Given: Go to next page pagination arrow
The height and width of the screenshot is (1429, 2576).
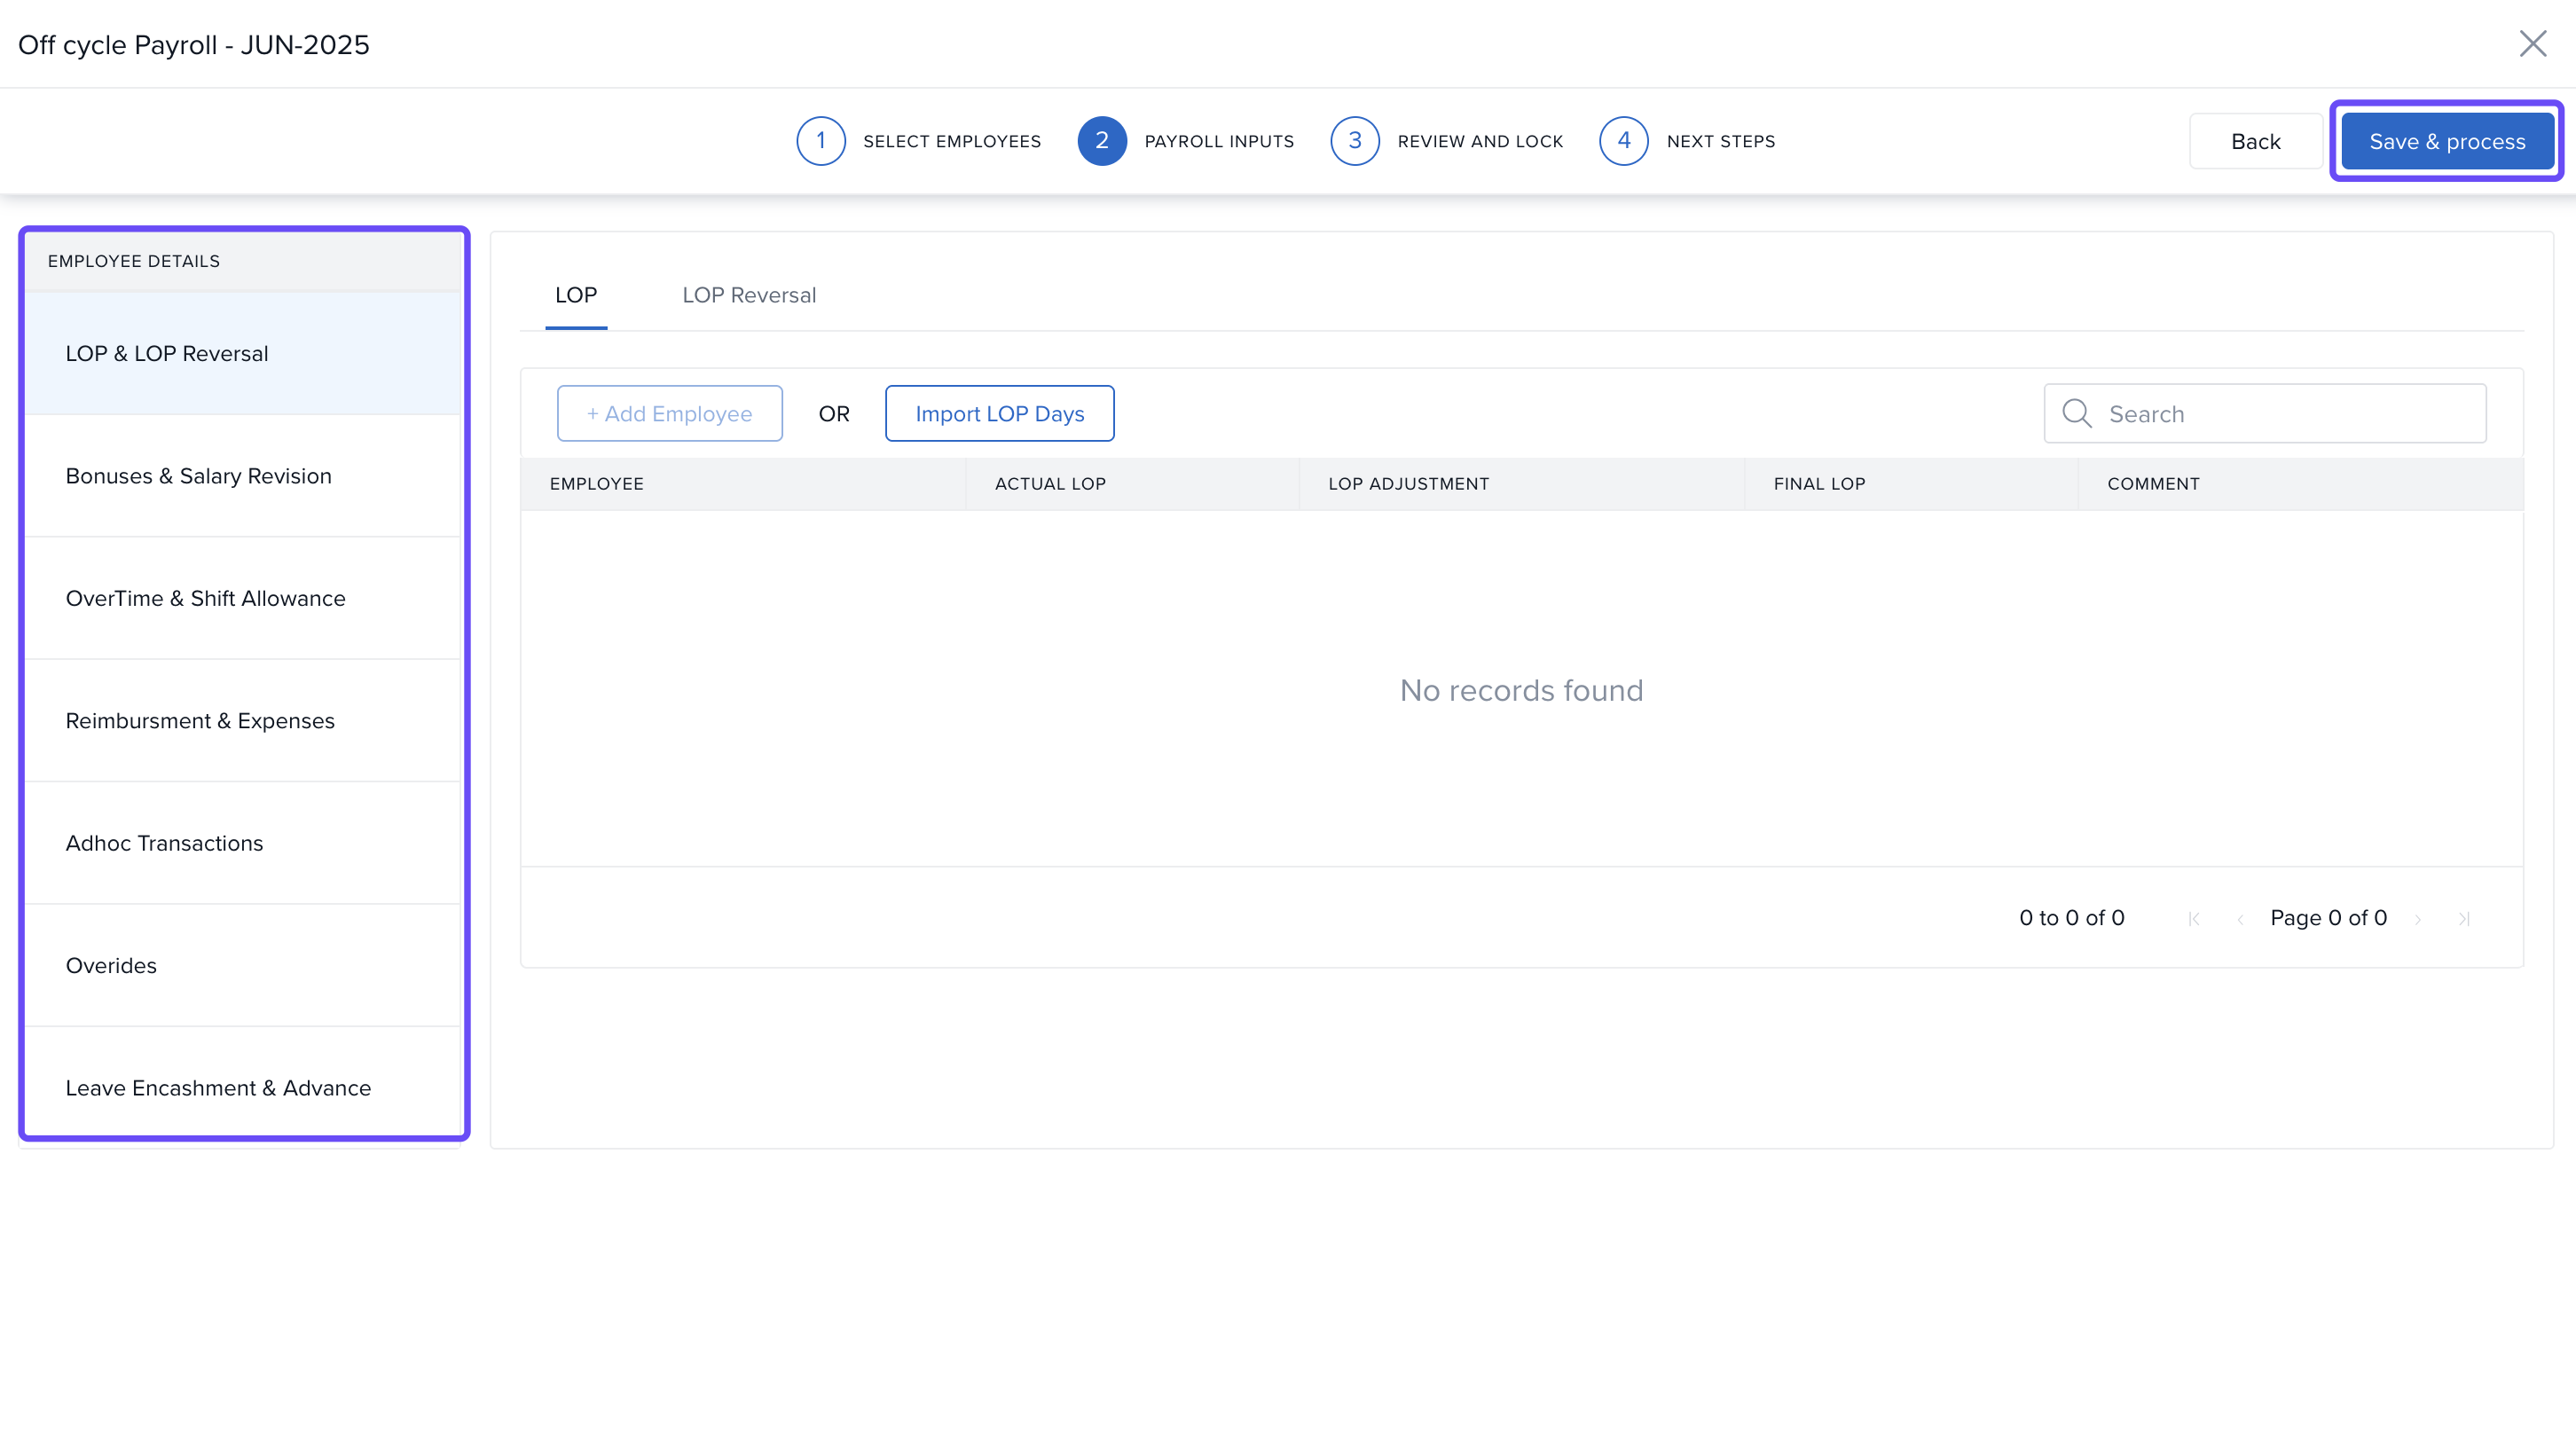Looking at the screenshot, I should [2418, 919].
